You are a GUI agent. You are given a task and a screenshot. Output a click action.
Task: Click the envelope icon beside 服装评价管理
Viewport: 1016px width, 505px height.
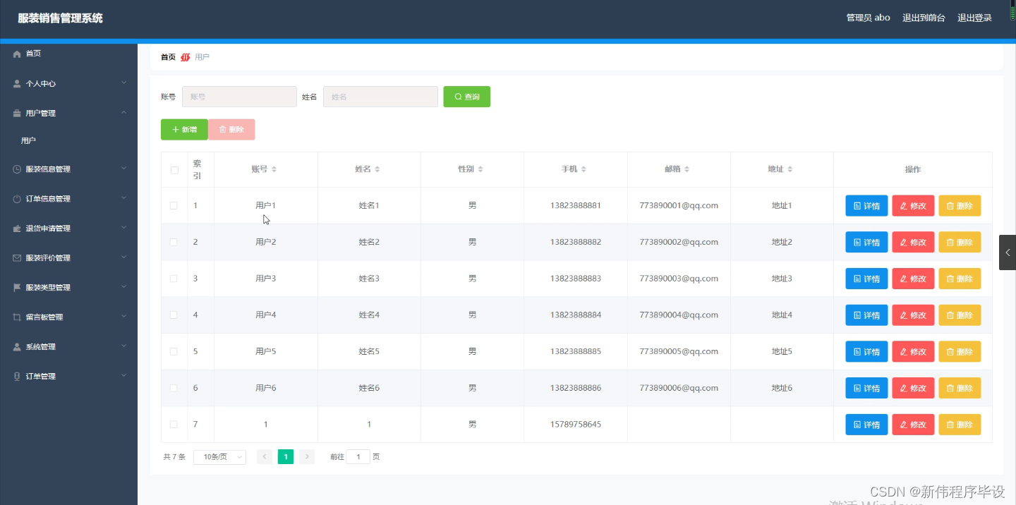click(16, 257)
